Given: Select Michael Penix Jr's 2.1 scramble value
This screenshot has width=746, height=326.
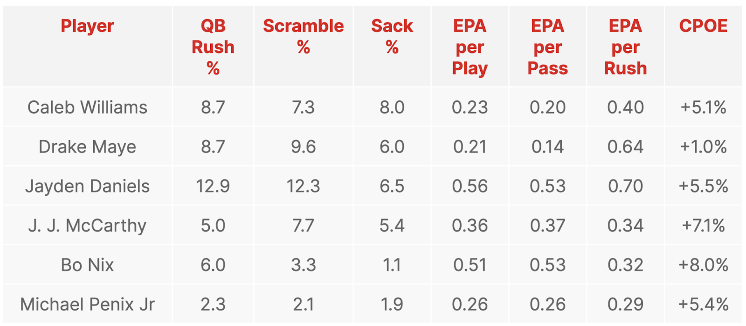Looking at the screenshot, I should coord(304,305).
